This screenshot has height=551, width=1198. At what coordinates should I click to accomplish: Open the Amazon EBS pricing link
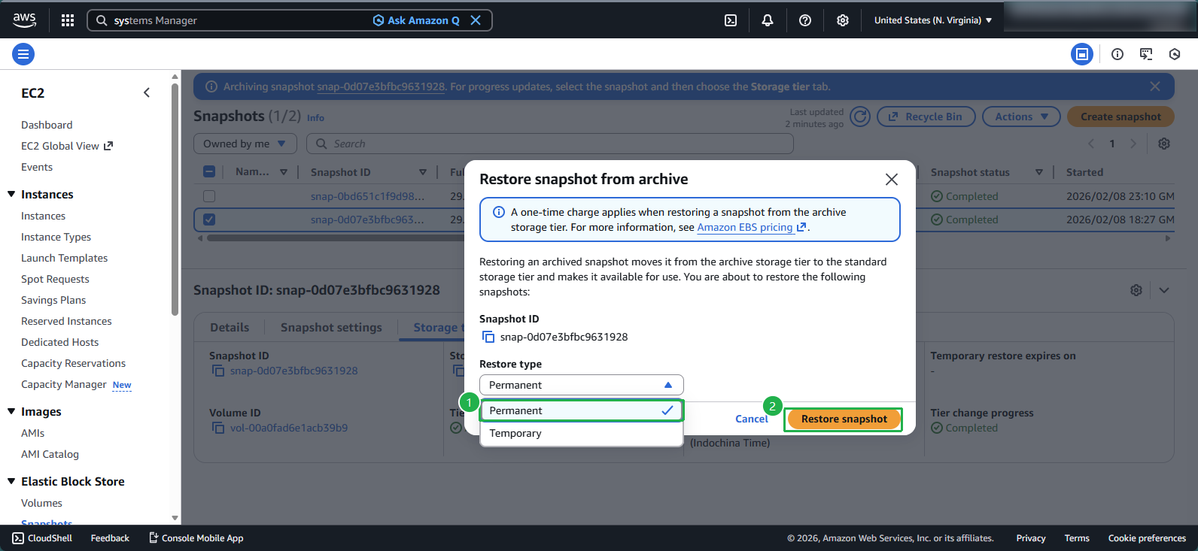click(745, 227)
